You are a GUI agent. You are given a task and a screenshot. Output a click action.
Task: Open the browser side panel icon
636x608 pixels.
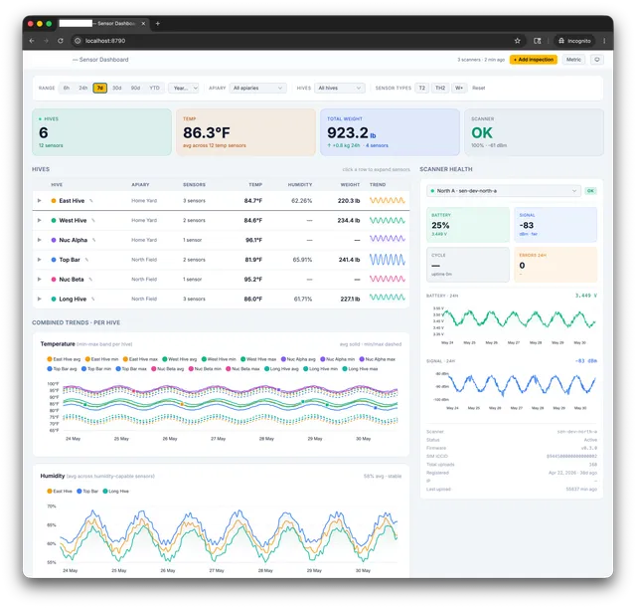538,41
